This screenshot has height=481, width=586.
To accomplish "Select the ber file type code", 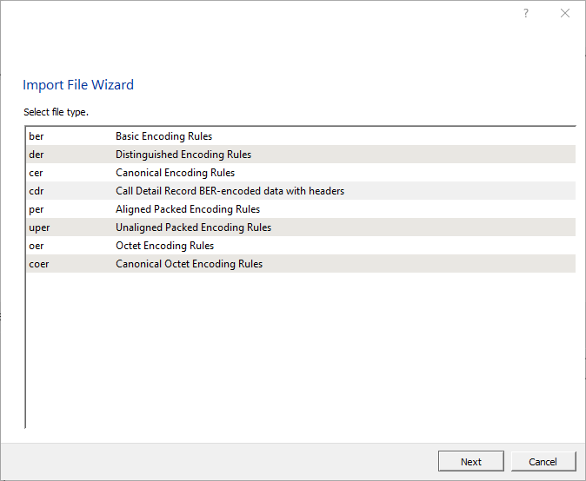I will click(36, 136).
